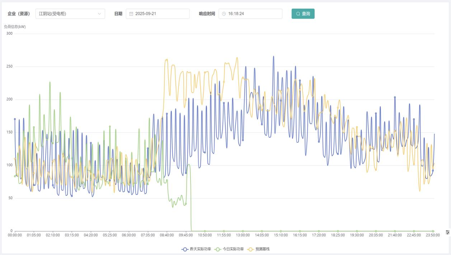Click the blue legend marker for 昨天实际功率
Image resolution: width=451 pixels, height=255 pixels.
coord(185,249)
